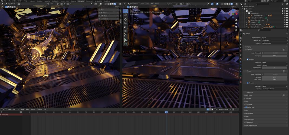Select the Measure tool in right viewport
Image resolution: width=289 pixels, height=135 pixels.
coord(125,39)
